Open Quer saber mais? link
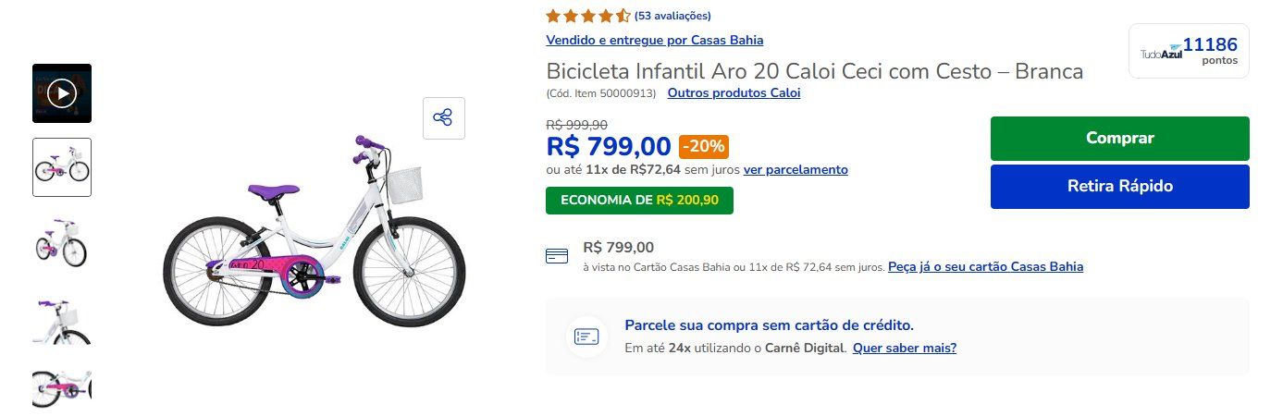 [904, 349]
